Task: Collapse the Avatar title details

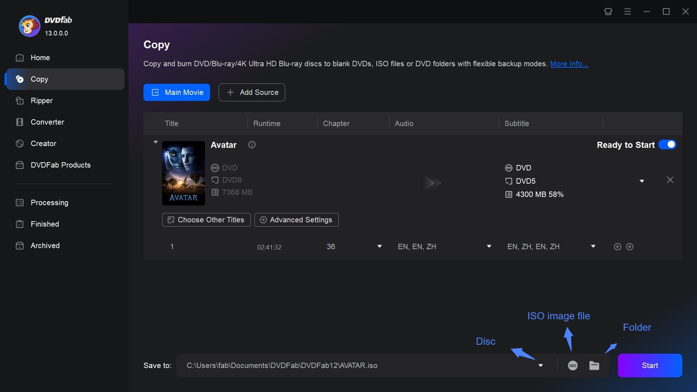Action: click(155, 142)
